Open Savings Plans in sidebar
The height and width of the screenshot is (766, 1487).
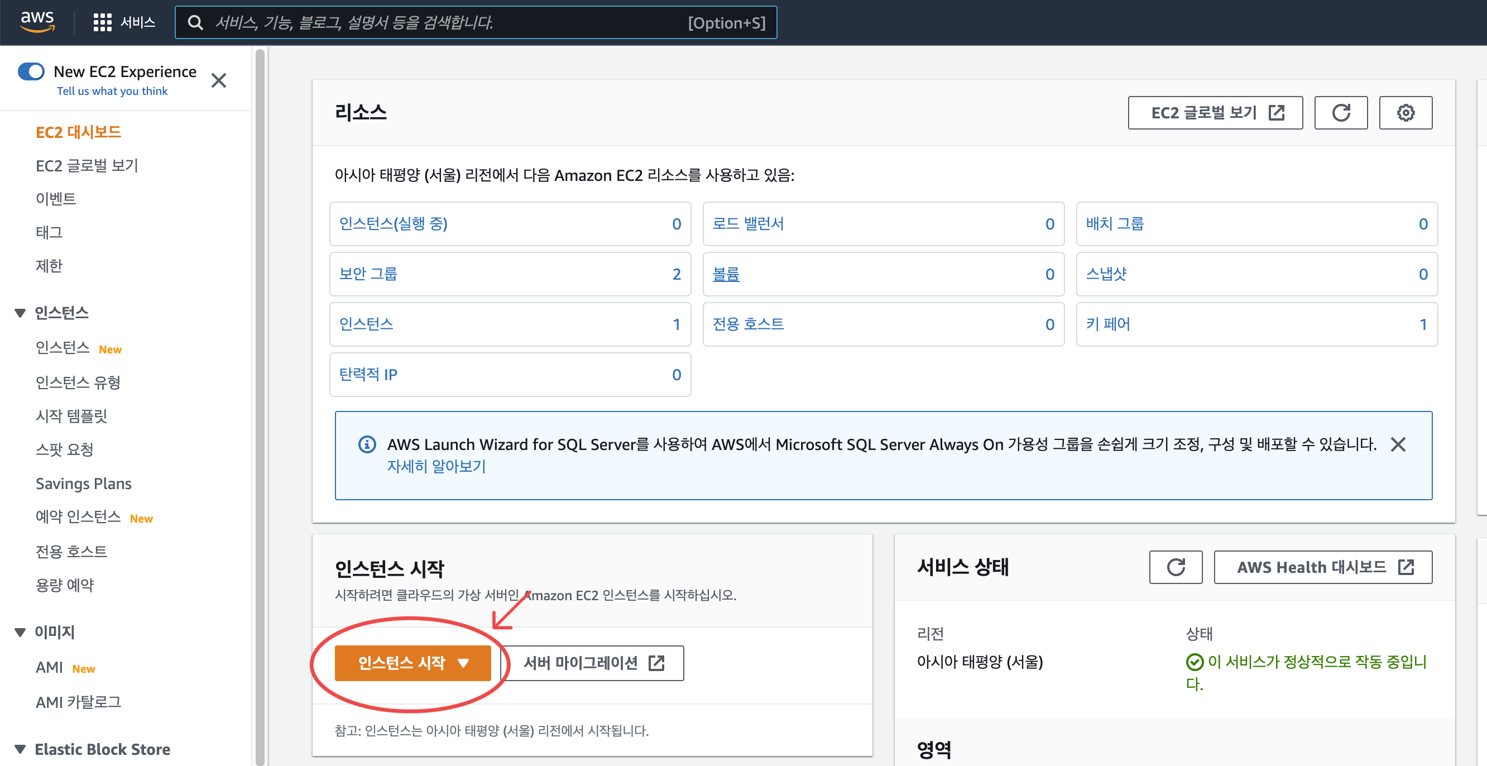pyautogui.click(x=84, y=483)
